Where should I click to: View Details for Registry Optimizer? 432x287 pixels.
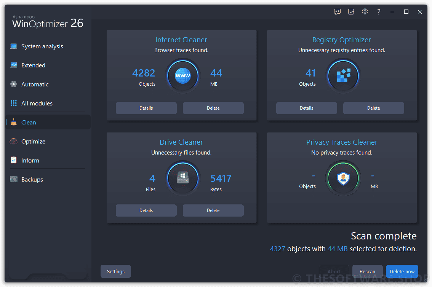pos(306,108)
